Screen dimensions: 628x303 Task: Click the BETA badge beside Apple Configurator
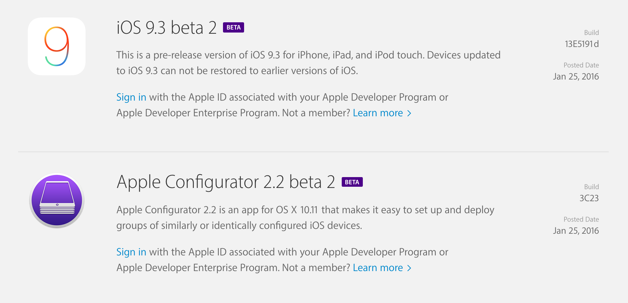point(352,182)
